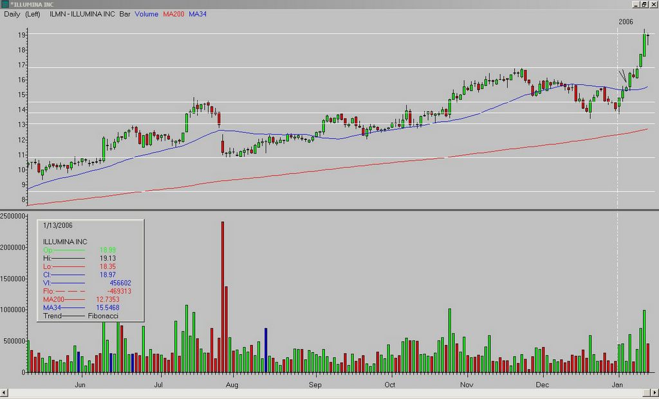Image resolution: width=659 pixels, height=399 pixels.
Task: Click the 'Bar' chart type label
Action: 125,14
